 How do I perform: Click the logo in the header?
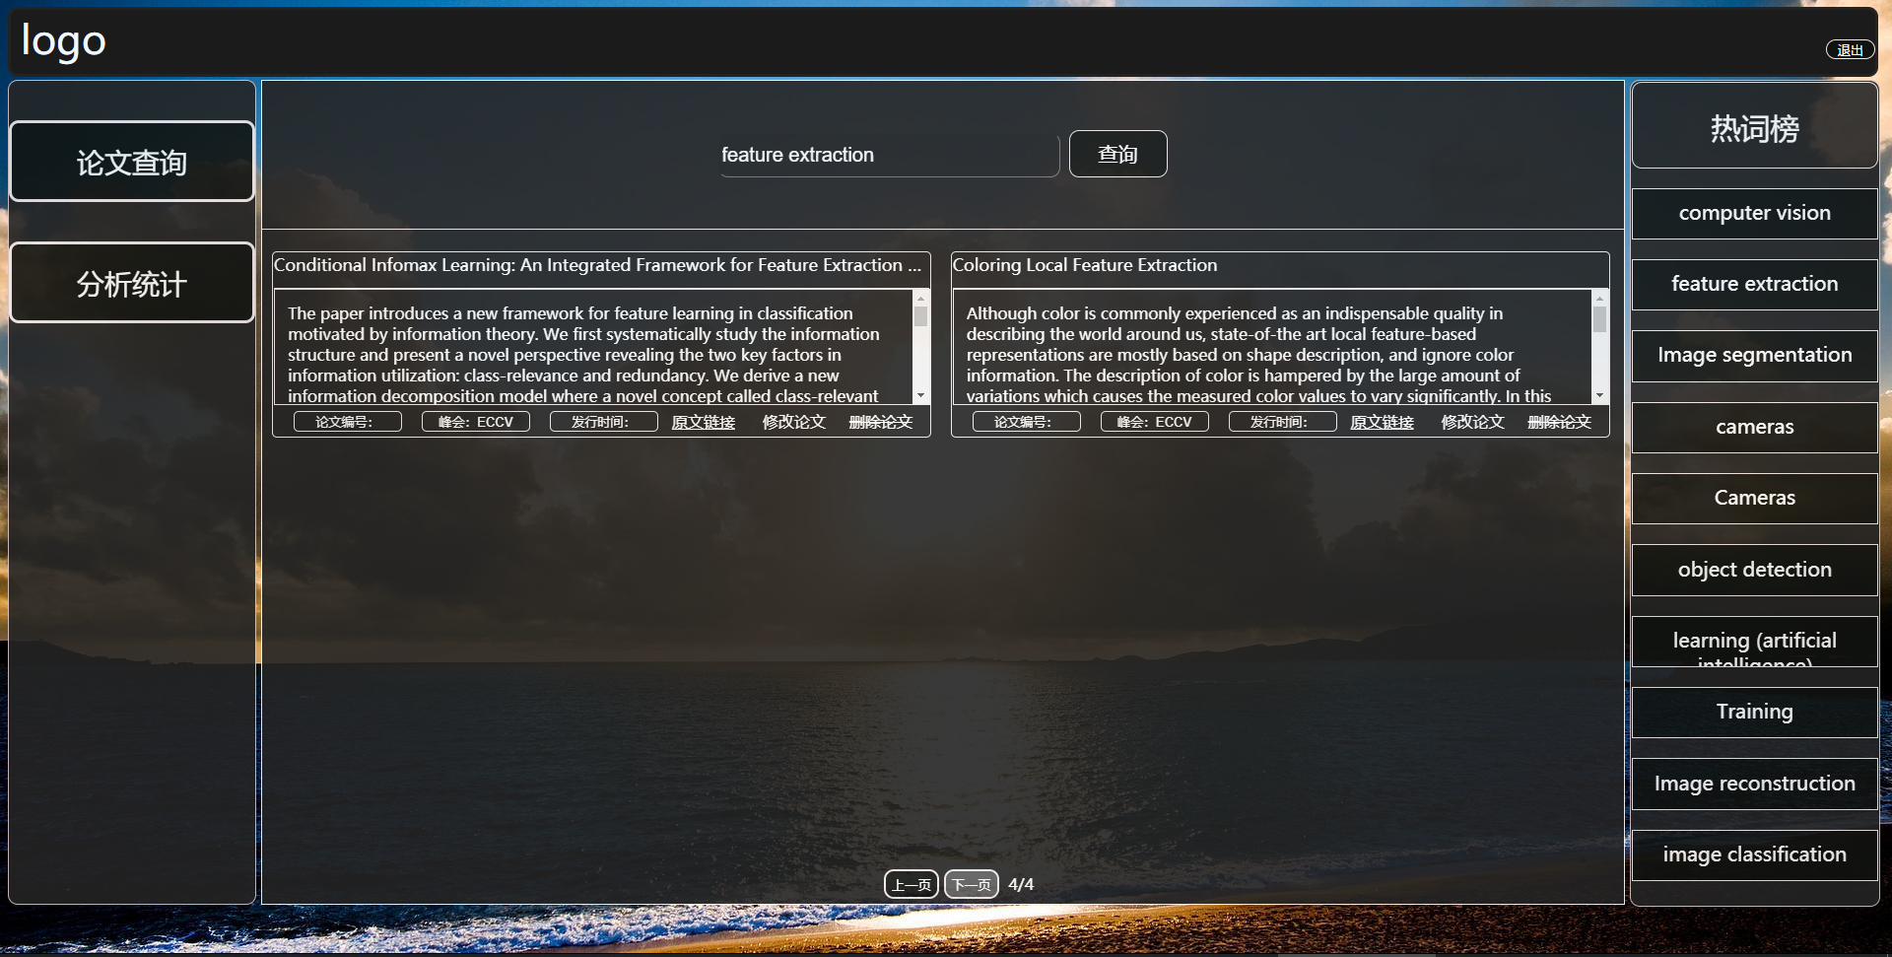(x=64, y=41)
